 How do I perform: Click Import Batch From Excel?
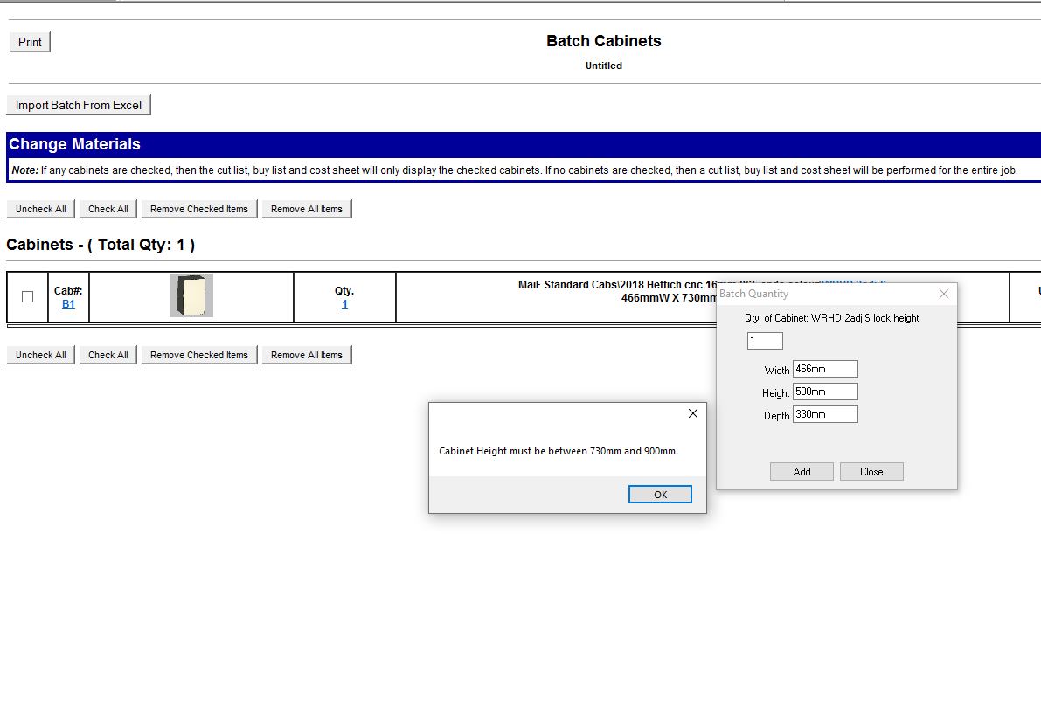[79, 105]
